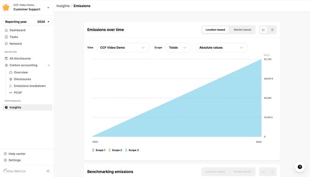Toggle Scope 2 legend item
The width and height of the screenshot is (310, 177).
[x=115, y=150]
